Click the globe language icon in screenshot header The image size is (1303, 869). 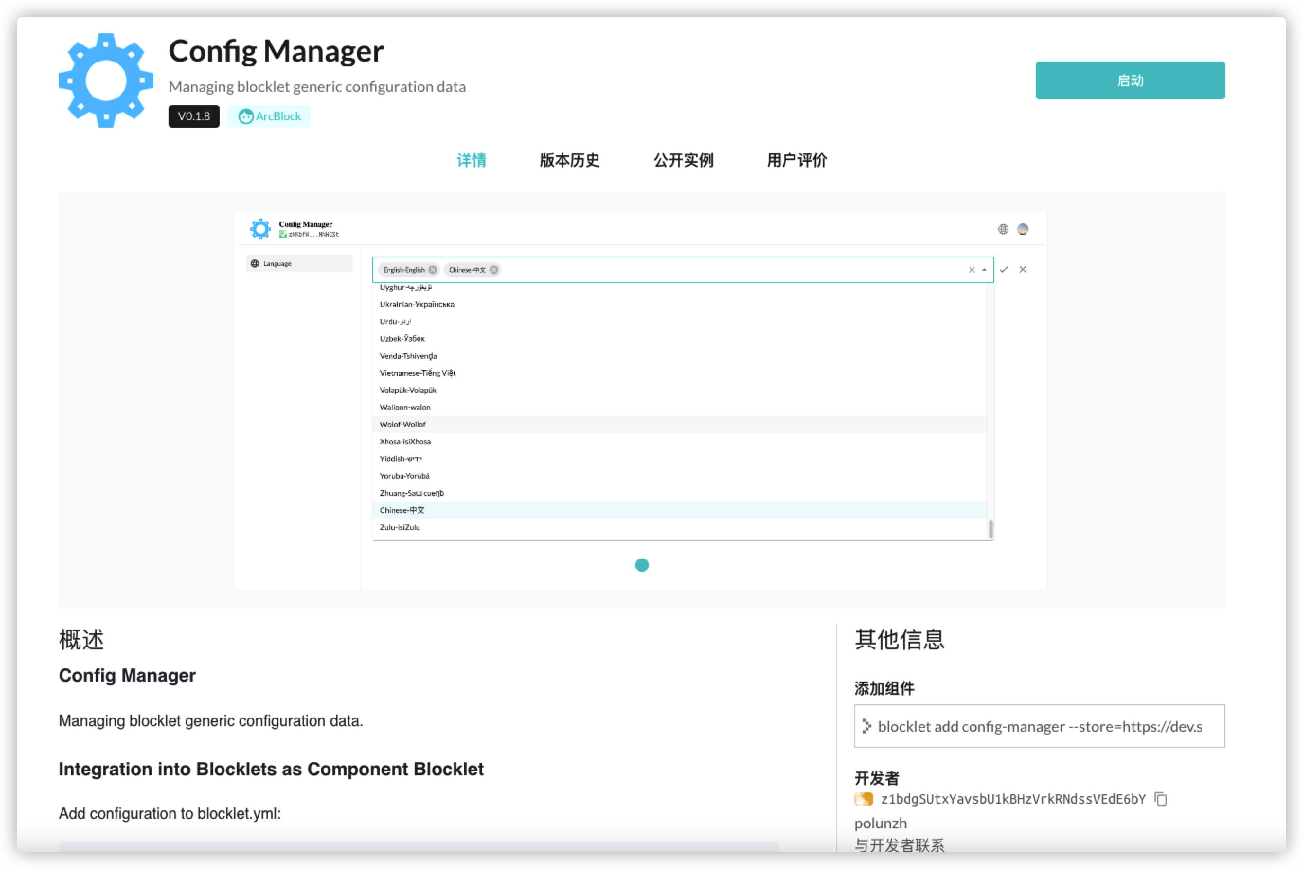(1003, 230)
